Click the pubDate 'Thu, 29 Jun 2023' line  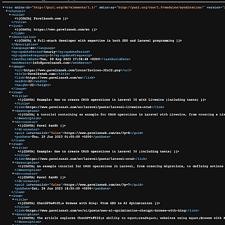[62, 137]
